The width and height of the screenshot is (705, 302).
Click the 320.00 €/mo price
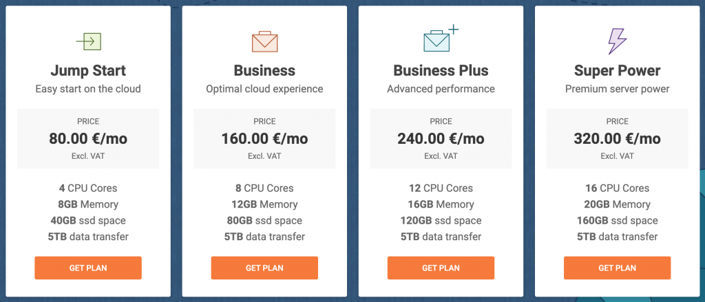pos(617,139)
